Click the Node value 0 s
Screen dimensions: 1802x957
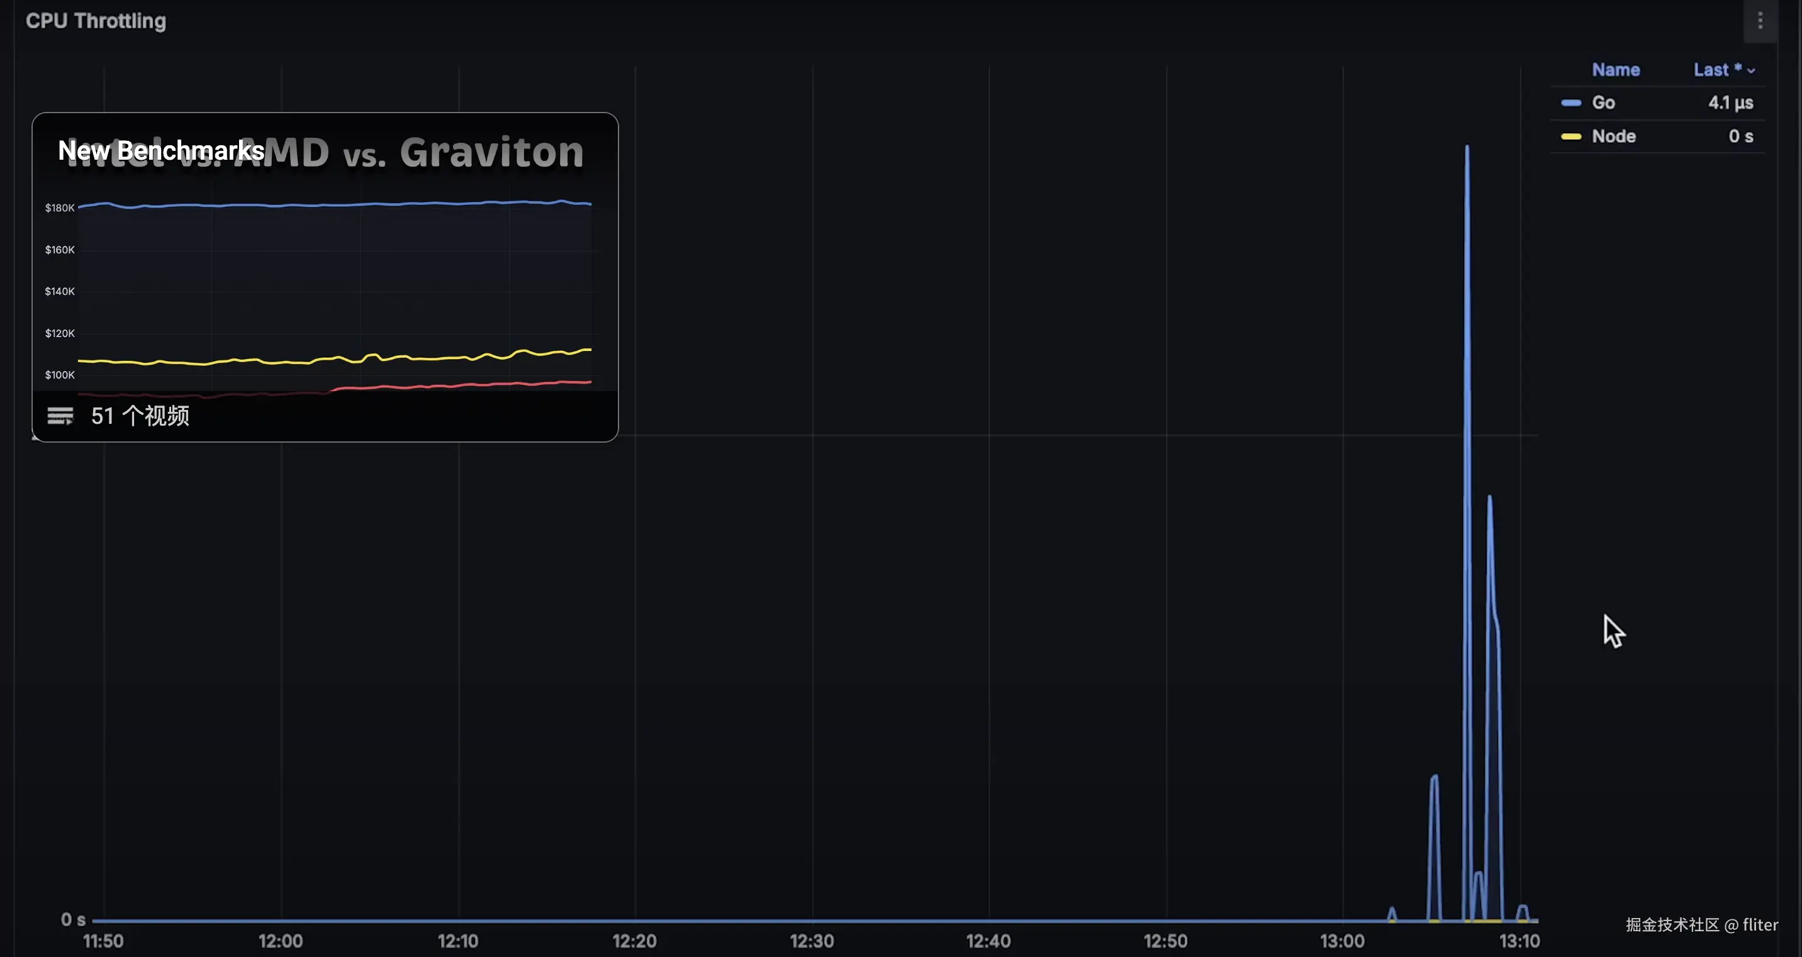coord(1740,136)
